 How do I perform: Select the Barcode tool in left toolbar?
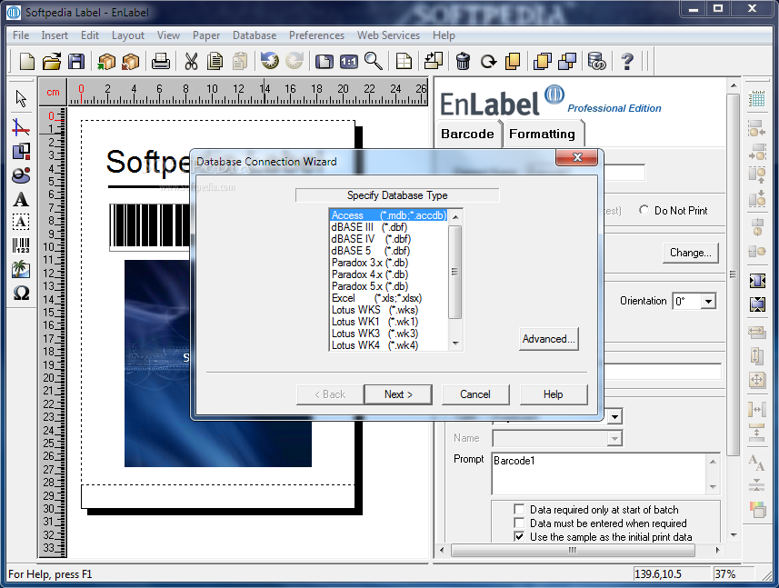click(21, 245)
